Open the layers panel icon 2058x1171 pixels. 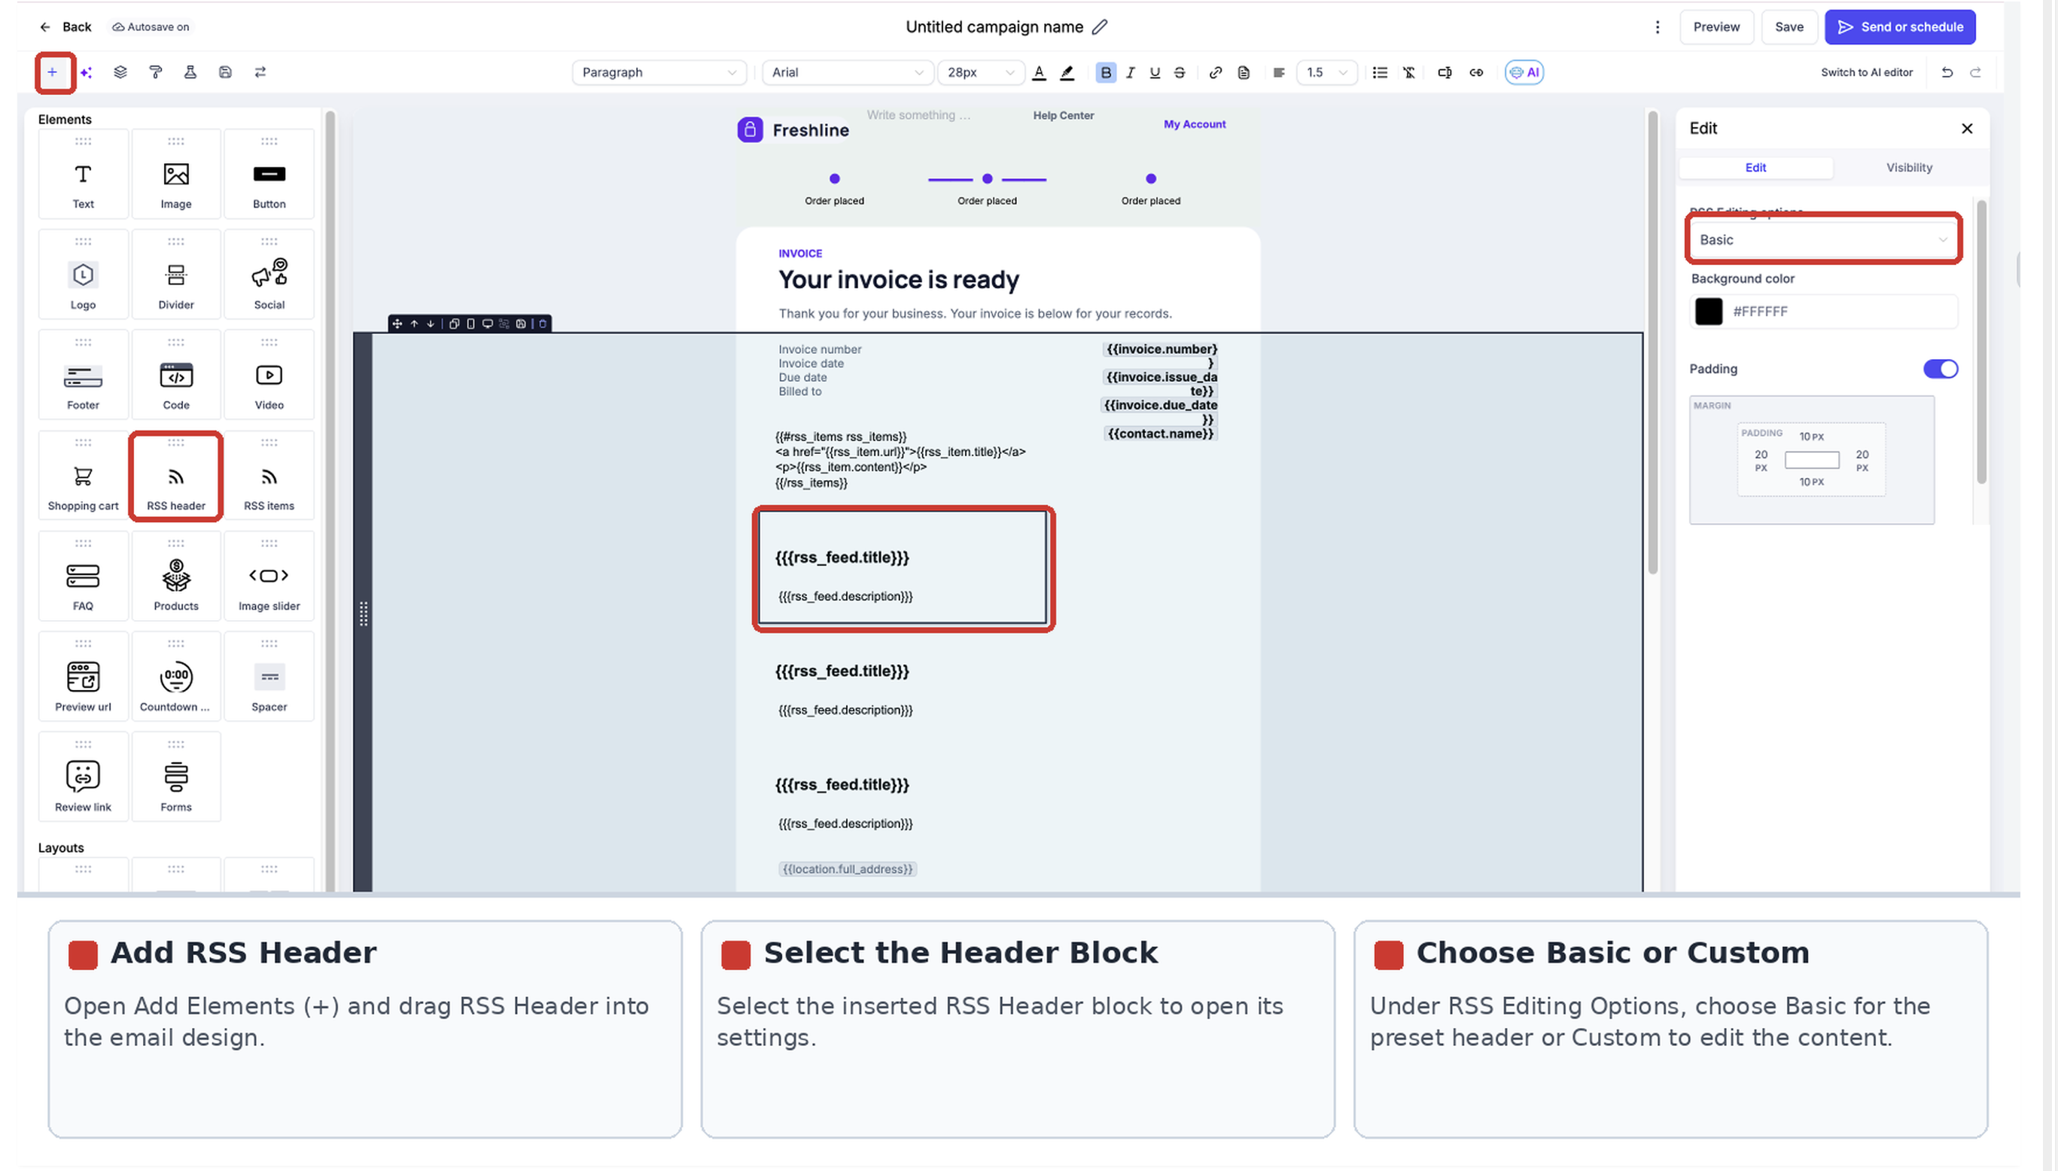click(120, 72)
